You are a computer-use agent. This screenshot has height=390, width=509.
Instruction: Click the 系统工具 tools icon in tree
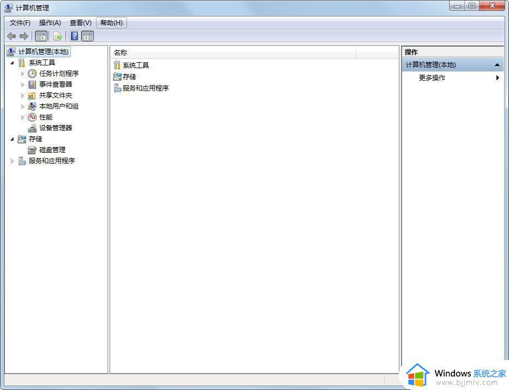click(22, 63)
